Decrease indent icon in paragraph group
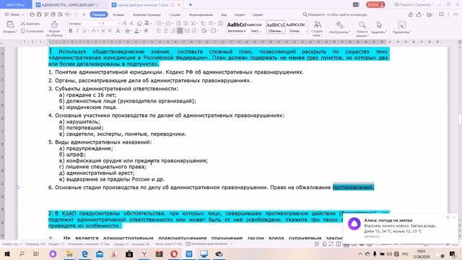Screen dimensions: 462x260 [178, 23]
